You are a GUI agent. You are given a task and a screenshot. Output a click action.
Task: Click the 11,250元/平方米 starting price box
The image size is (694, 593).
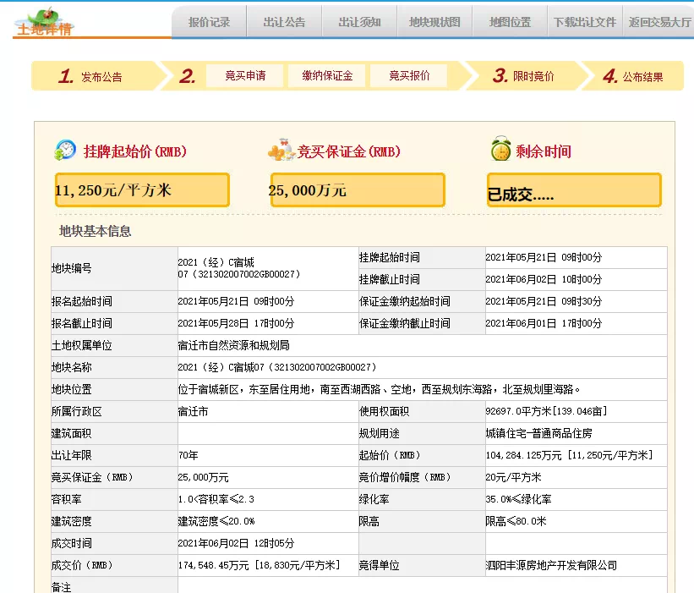tap(142, 190)
